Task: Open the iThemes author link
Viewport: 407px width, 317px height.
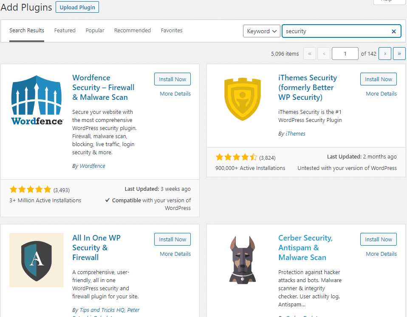Action: click(295, 134)
